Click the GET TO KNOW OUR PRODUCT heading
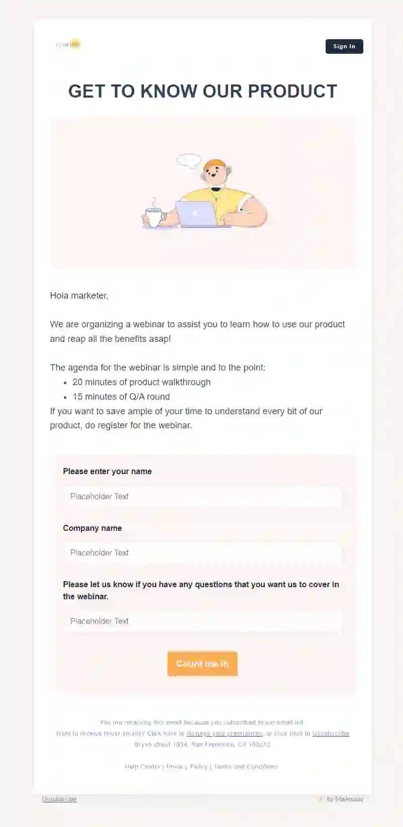Viewport: 403px width, 827px height. [202, 91]
